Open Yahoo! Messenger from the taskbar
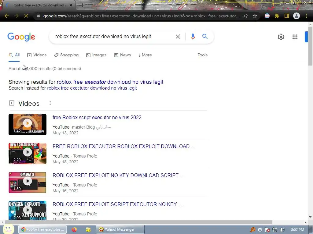 point(120,230)
